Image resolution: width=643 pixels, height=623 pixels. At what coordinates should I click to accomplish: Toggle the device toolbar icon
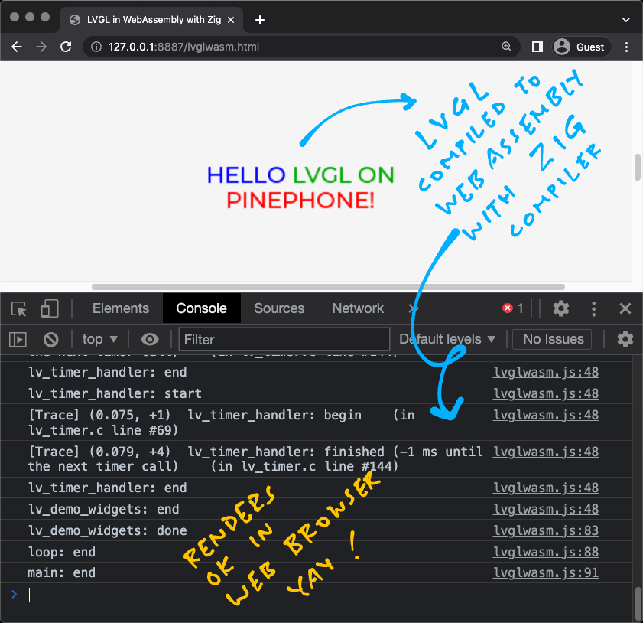pos(50,308)
